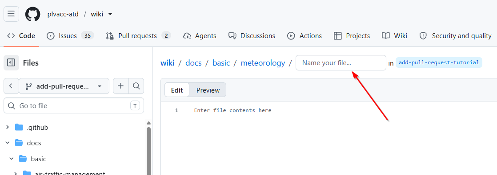Open the Actions tab
The image size is (497, 175).
[304, 36]
